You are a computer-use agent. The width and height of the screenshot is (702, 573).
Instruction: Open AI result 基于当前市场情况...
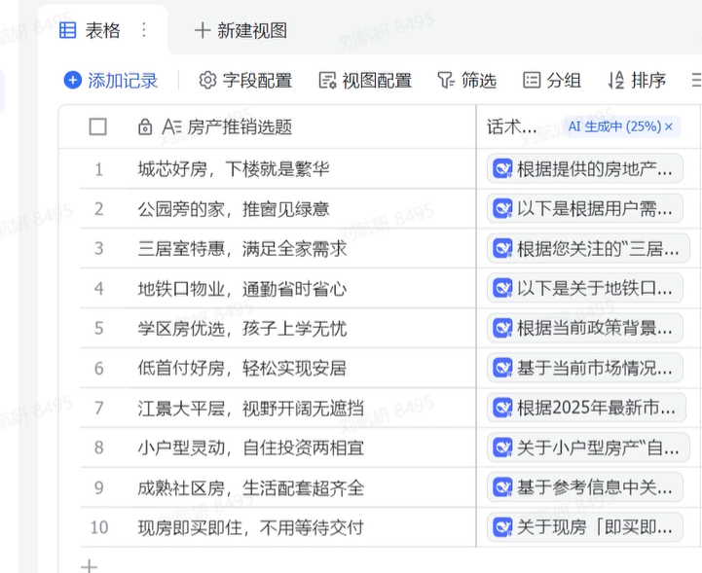coord(585,368)
